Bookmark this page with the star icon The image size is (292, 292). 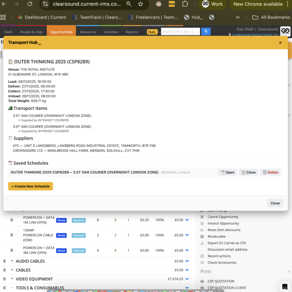pos(141,4)
